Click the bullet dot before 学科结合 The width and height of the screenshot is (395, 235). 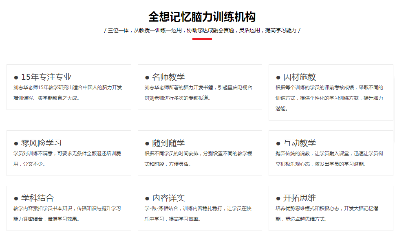pyautogui.click(x=16, y=198)
